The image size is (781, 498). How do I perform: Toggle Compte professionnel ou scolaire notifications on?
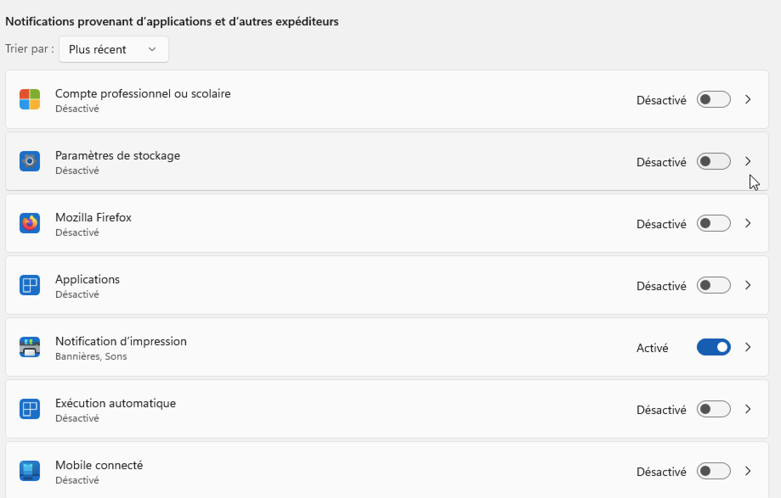713,99
